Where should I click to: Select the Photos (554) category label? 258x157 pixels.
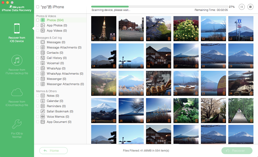pyautogui.click(x=55, y=20)
